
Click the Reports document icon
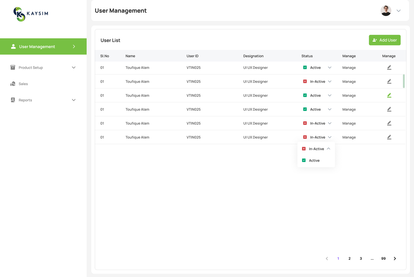tap(13, 100)
